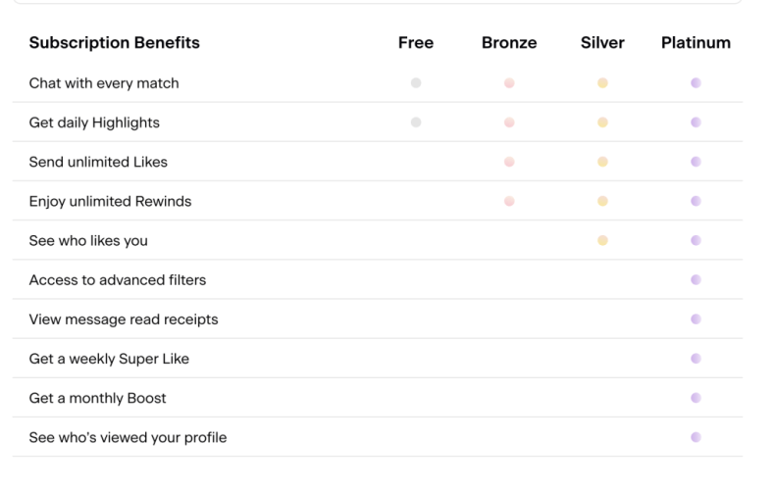Click the Send unlimited Likes row label
This screenshot has height=490, width=775.
[x=98, y=162]
